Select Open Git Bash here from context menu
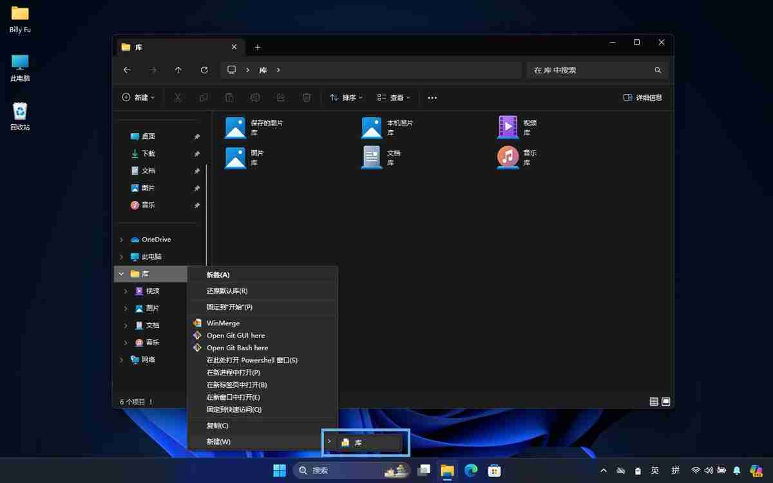 236,348
